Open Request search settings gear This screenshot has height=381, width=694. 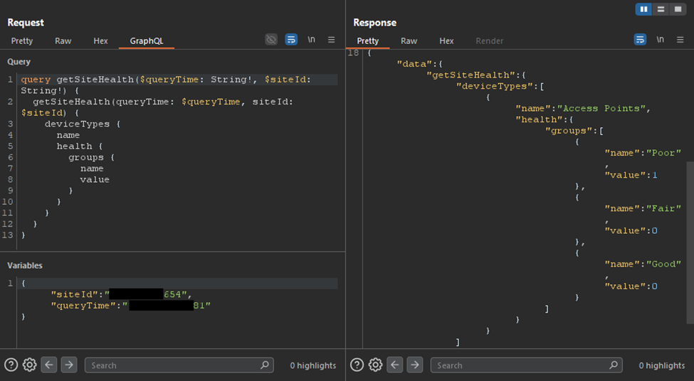(x=30, y=365)
